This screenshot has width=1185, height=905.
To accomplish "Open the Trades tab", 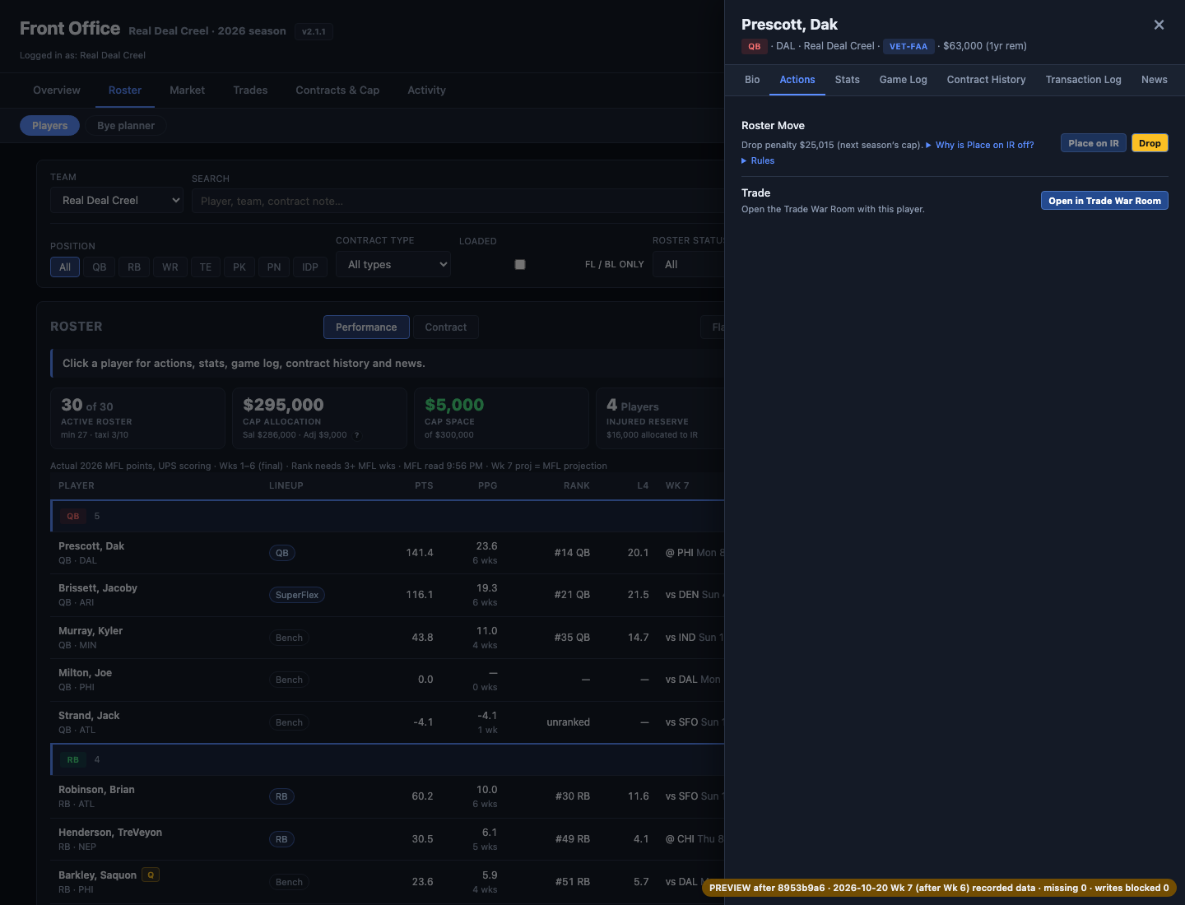I will point(250,90).
